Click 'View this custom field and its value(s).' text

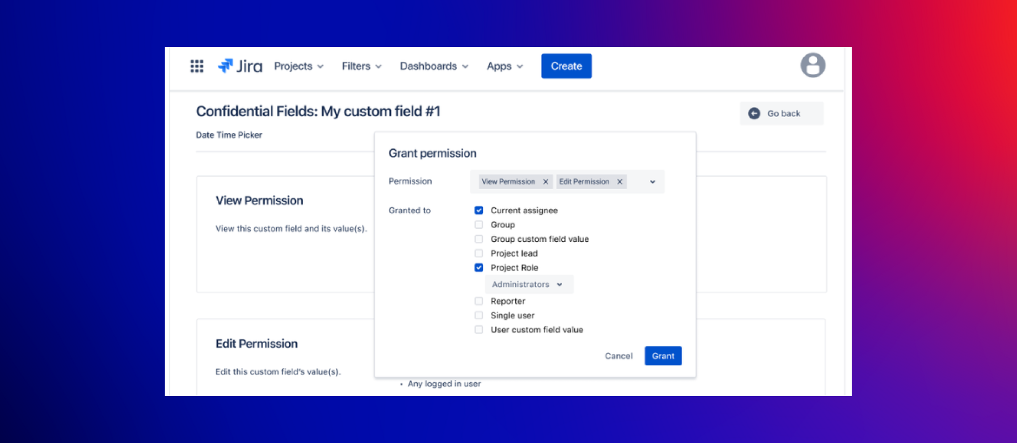(x=291, y=229)
